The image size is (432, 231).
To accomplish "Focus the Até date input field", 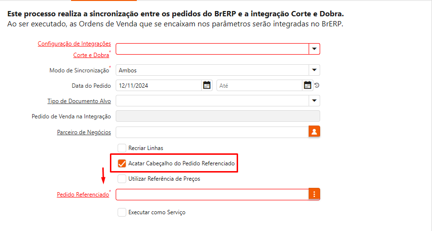I will pos(259,85).
